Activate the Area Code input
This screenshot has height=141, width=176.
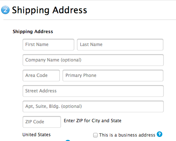pos(41,75)
